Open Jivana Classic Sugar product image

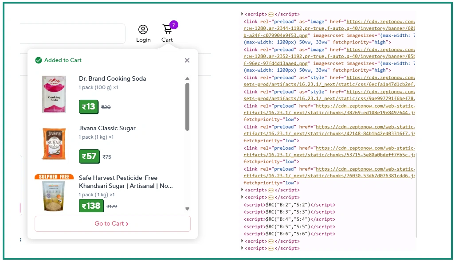(x=54, y=144)
